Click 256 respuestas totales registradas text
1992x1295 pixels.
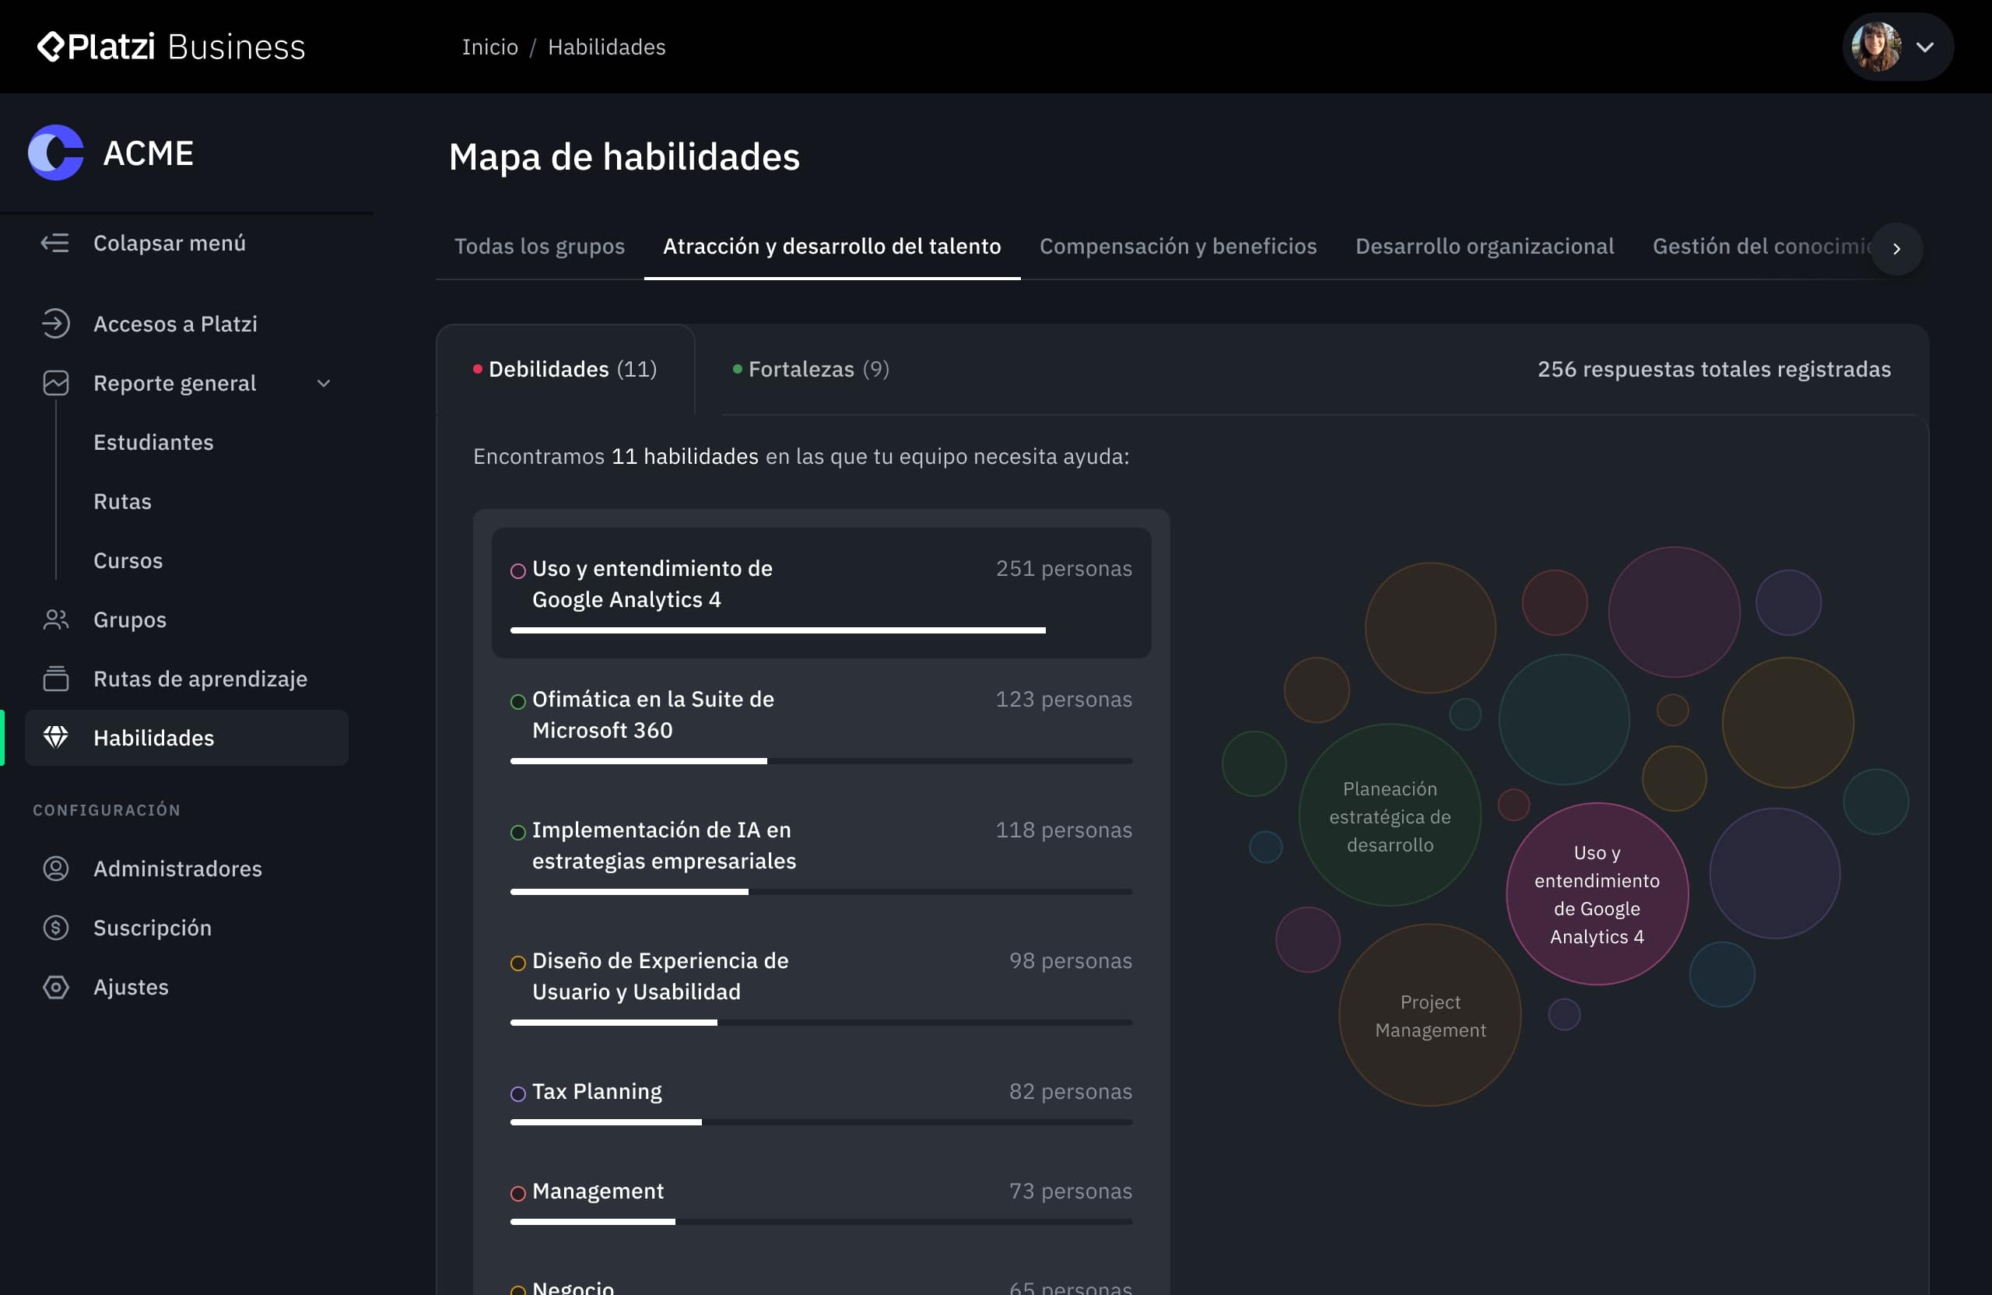pos(1713,369)
